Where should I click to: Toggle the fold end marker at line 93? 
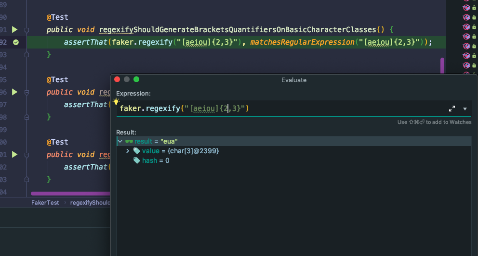[x=27, y=55]
